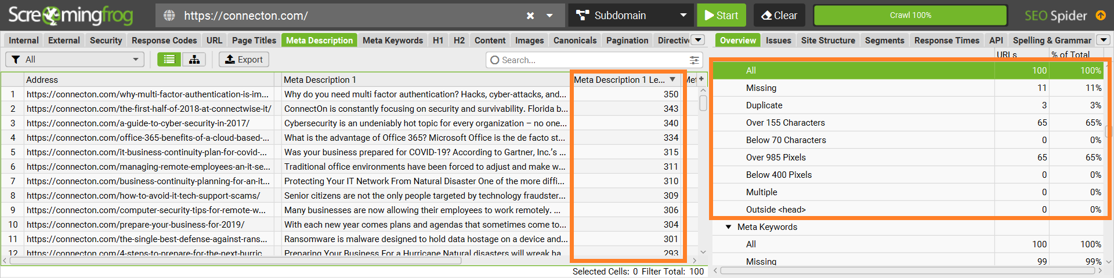1114x278 pixels.
Task: Click Meta Description 1 Length sort arrow
Action: coord(672,79)
